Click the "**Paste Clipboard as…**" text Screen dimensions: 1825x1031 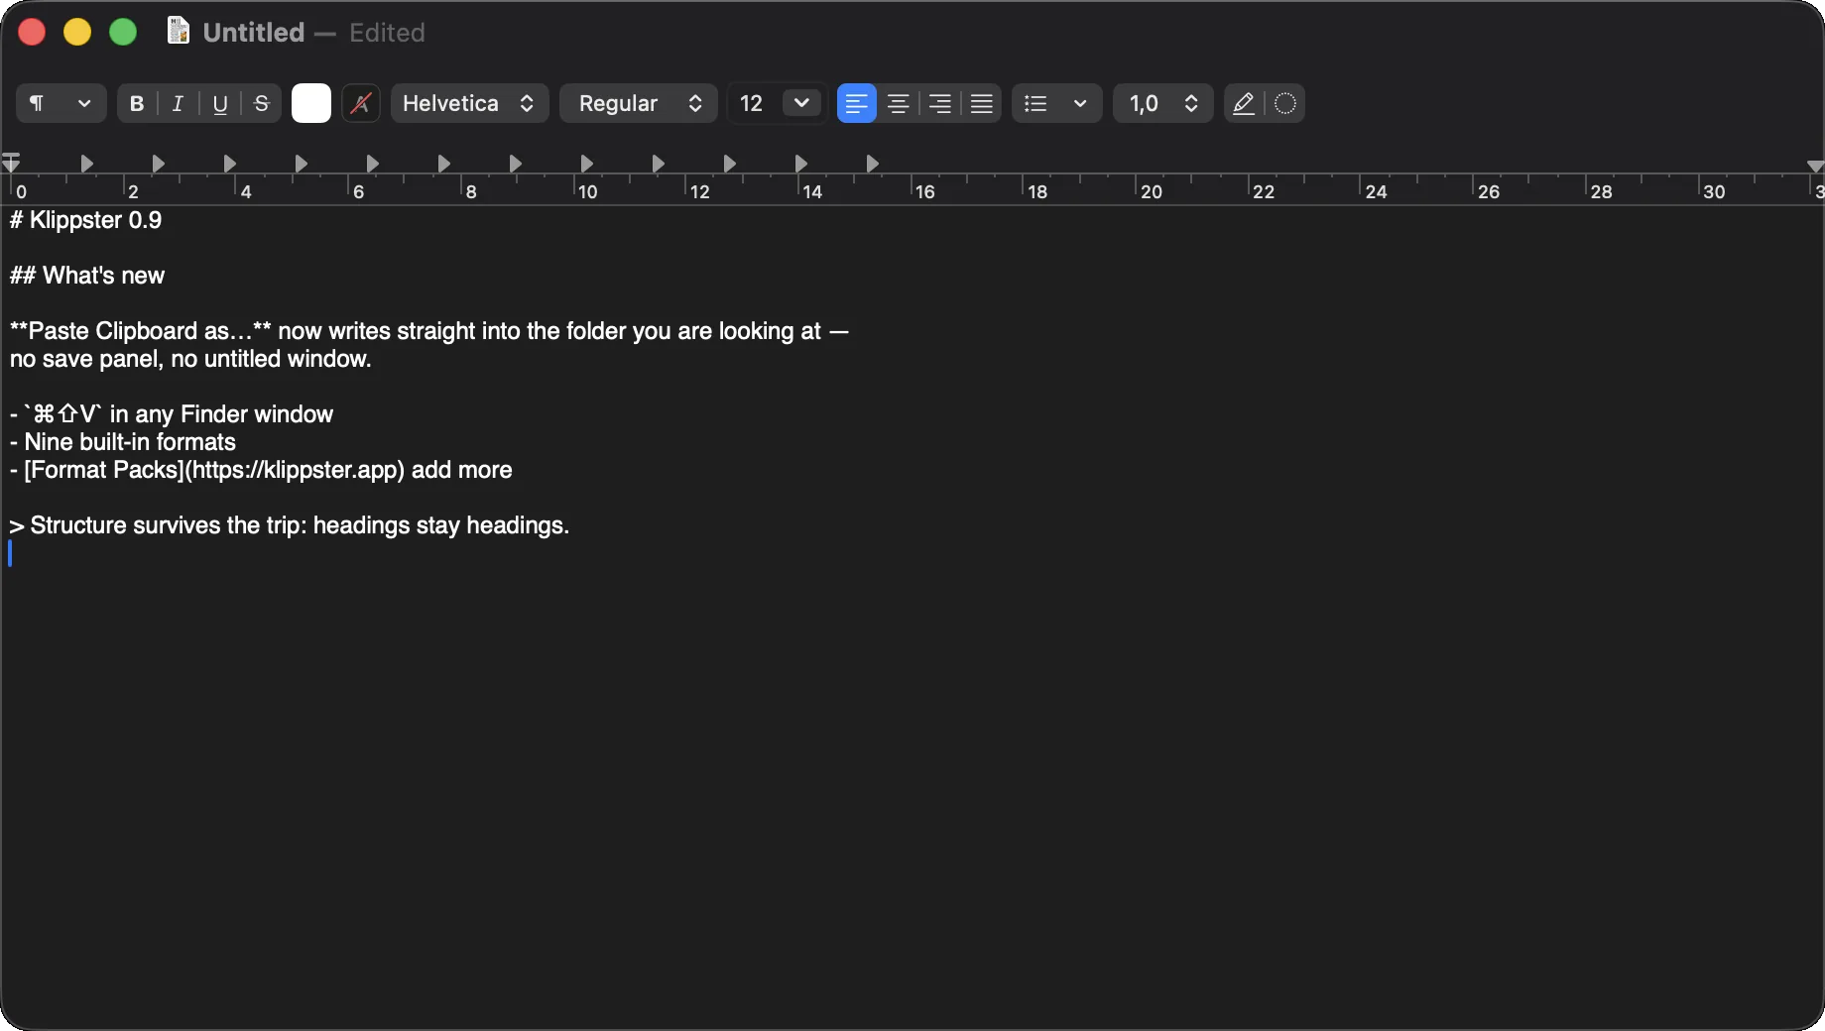(x=141, y=331)
